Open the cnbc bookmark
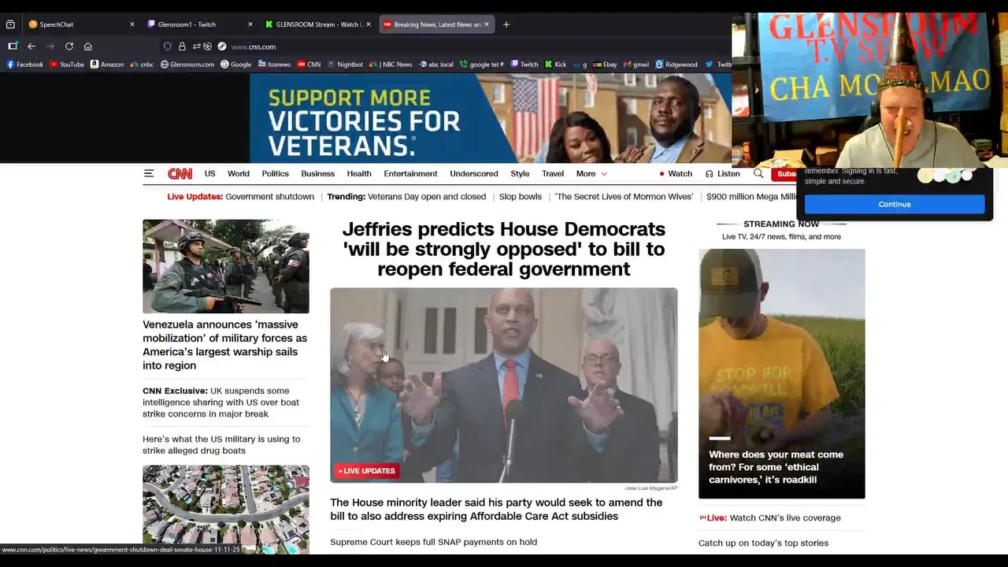The width and height of the screenshot is (1008, 567). click(x=142, y=65)
